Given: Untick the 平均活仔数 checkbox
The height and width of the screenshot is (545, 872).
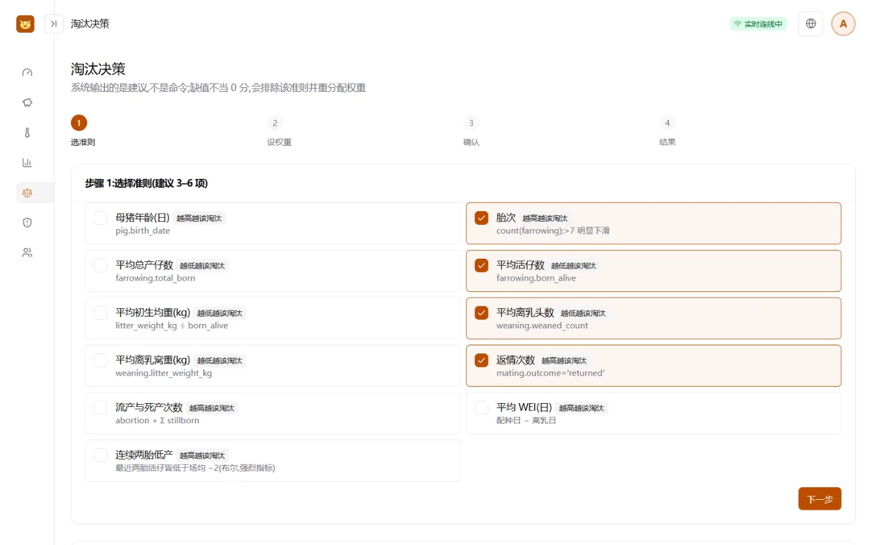Looking at the screenshot, I should [481, 266].
